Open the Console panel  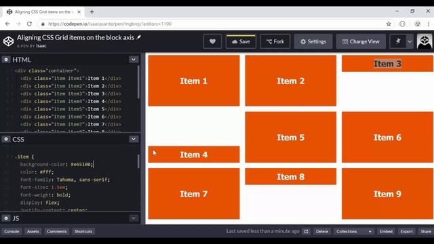point(12,231)
